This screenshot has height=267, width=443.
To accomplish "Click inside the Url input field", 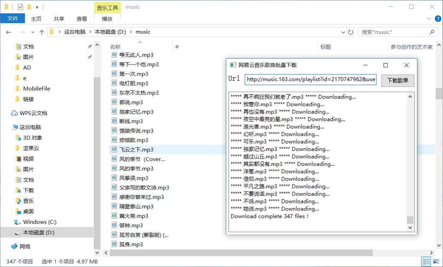I will [311, 80].
